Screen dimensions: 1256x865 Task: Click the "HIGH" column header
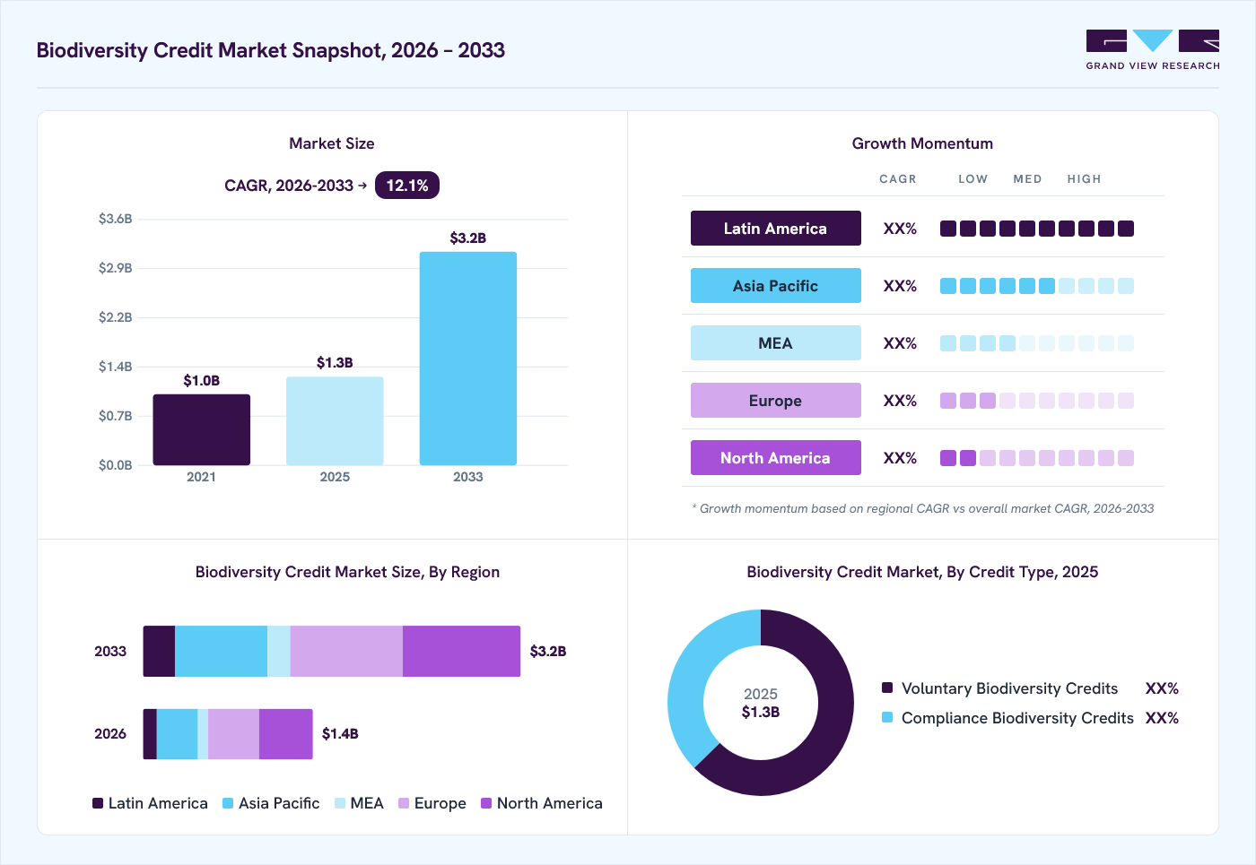(x=1084, y=179)
